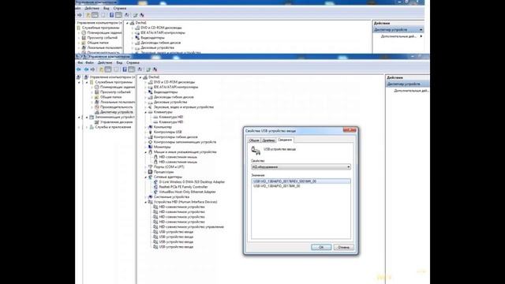Click the Дисковые устройства icon in front window

[x=151, y=102]
